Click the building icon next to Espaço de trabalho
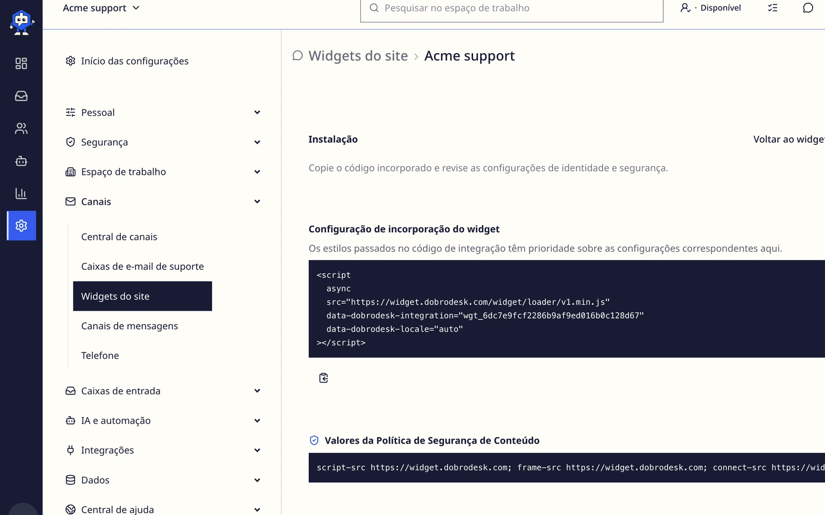The image size is (825, 515). [70, 172]
